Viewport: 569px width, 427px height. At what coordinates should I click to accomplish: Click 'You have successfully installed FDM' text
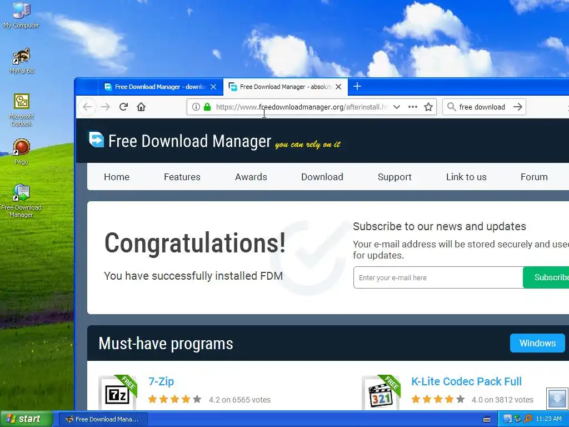tap(193, 276)
